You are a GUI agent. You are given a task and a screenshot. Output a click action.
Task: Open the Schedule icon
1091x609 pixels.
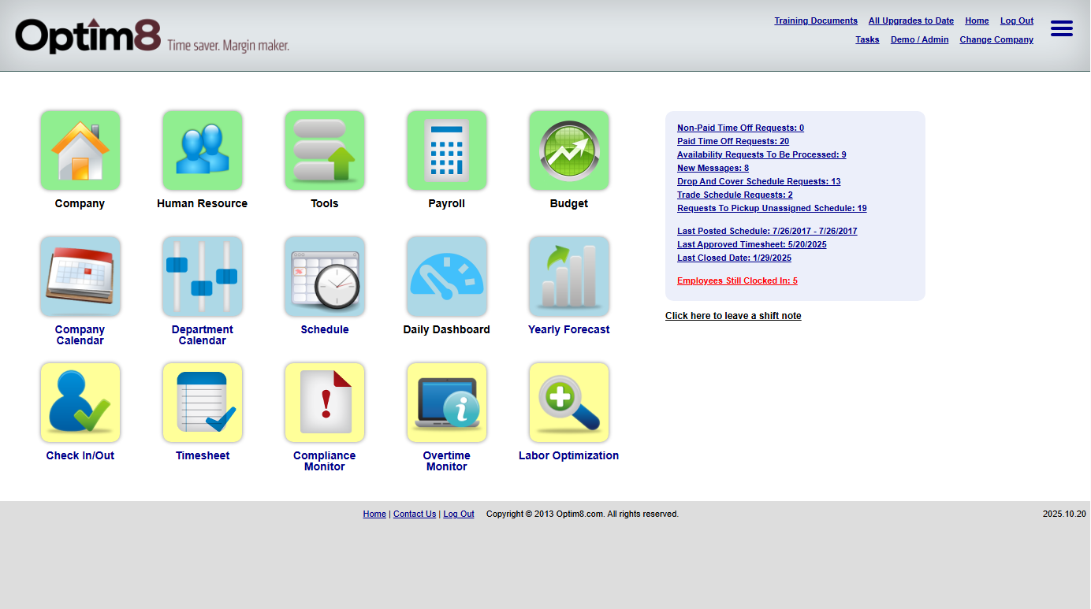pos(324,277)
